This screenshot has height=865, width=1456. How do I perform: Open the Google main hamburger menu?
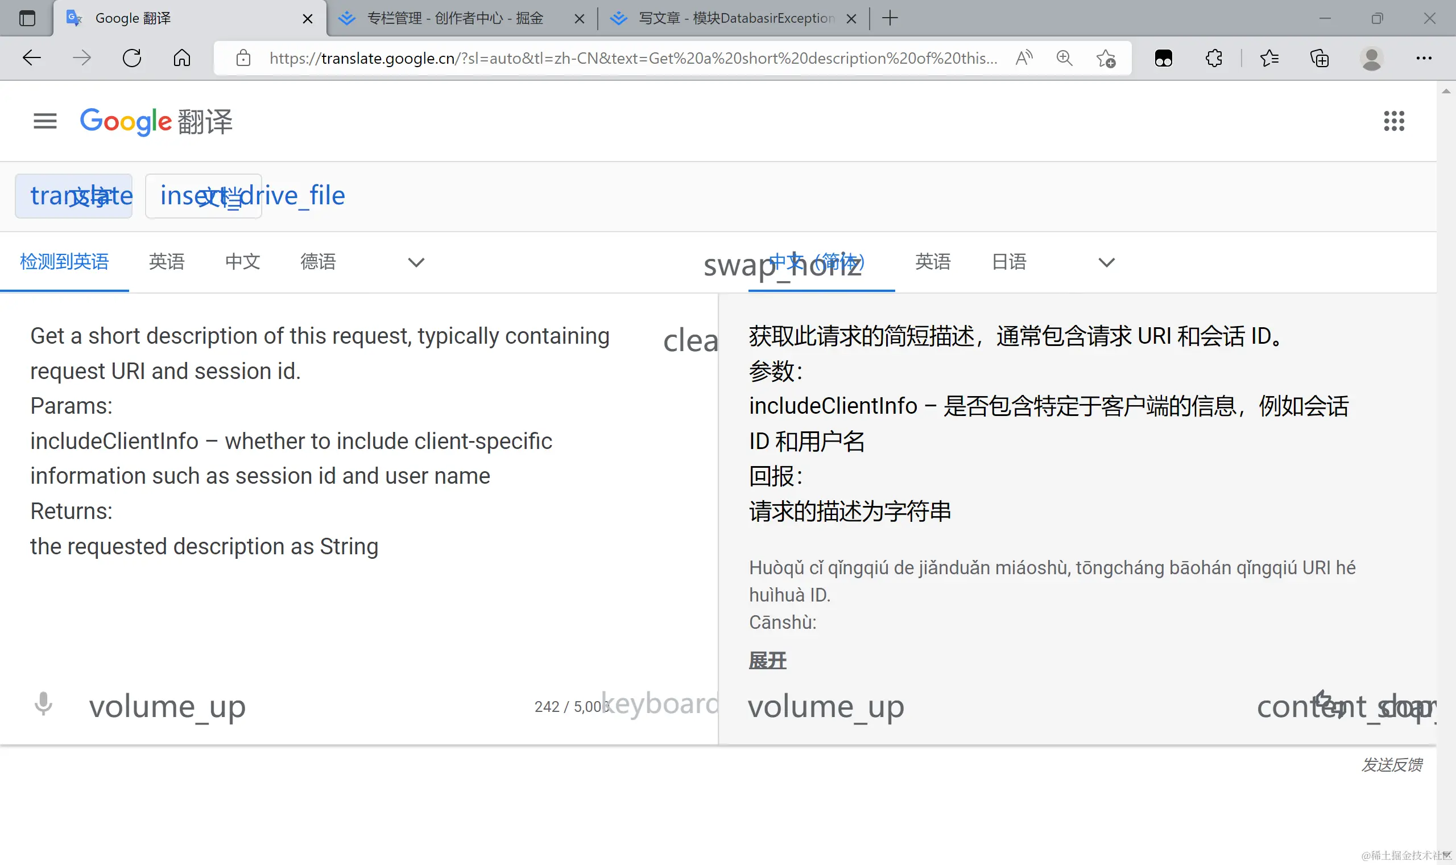click(45, 121)
